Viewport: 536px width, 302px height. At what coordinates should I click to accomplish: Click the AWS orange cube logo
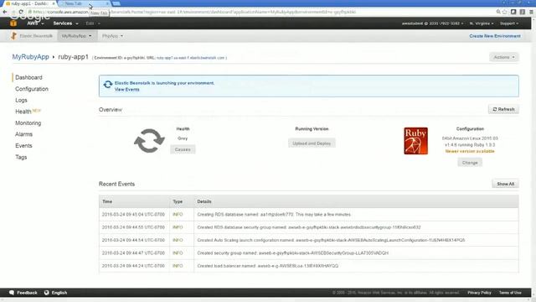13,23
